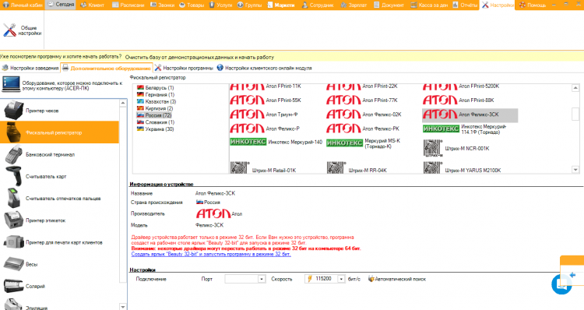
Task: Open Настройки заведения tab
Action: pos(30,68)
